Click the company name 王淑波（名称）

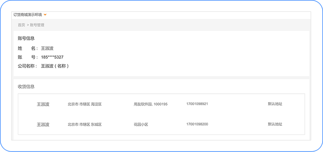55,66
